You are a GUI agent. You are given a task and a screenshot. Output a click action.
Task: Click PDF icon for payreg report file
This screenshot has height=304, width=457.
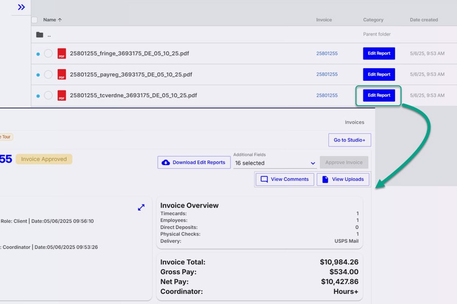(61, 74)
